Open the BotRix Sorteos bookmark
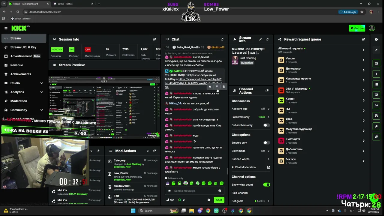The width and height of the screenshot is (384, 216). [x=21, y=19]
